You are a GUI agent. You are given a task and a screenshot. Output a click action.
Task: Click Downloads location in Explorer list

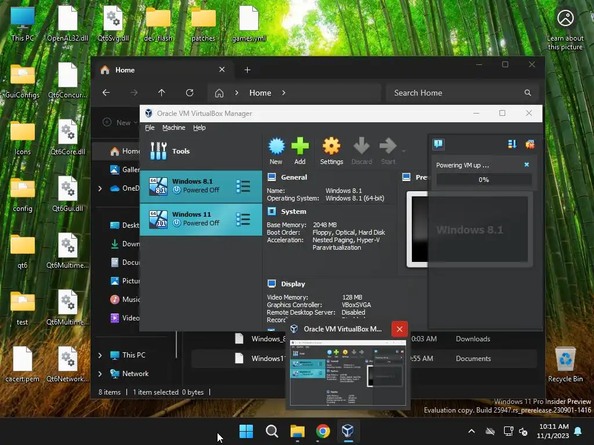point(473,339)
